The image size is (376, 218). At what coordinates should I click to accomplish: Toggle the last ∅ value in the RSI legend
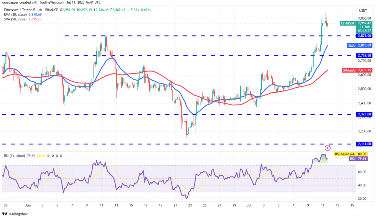[x=61, y=155]
